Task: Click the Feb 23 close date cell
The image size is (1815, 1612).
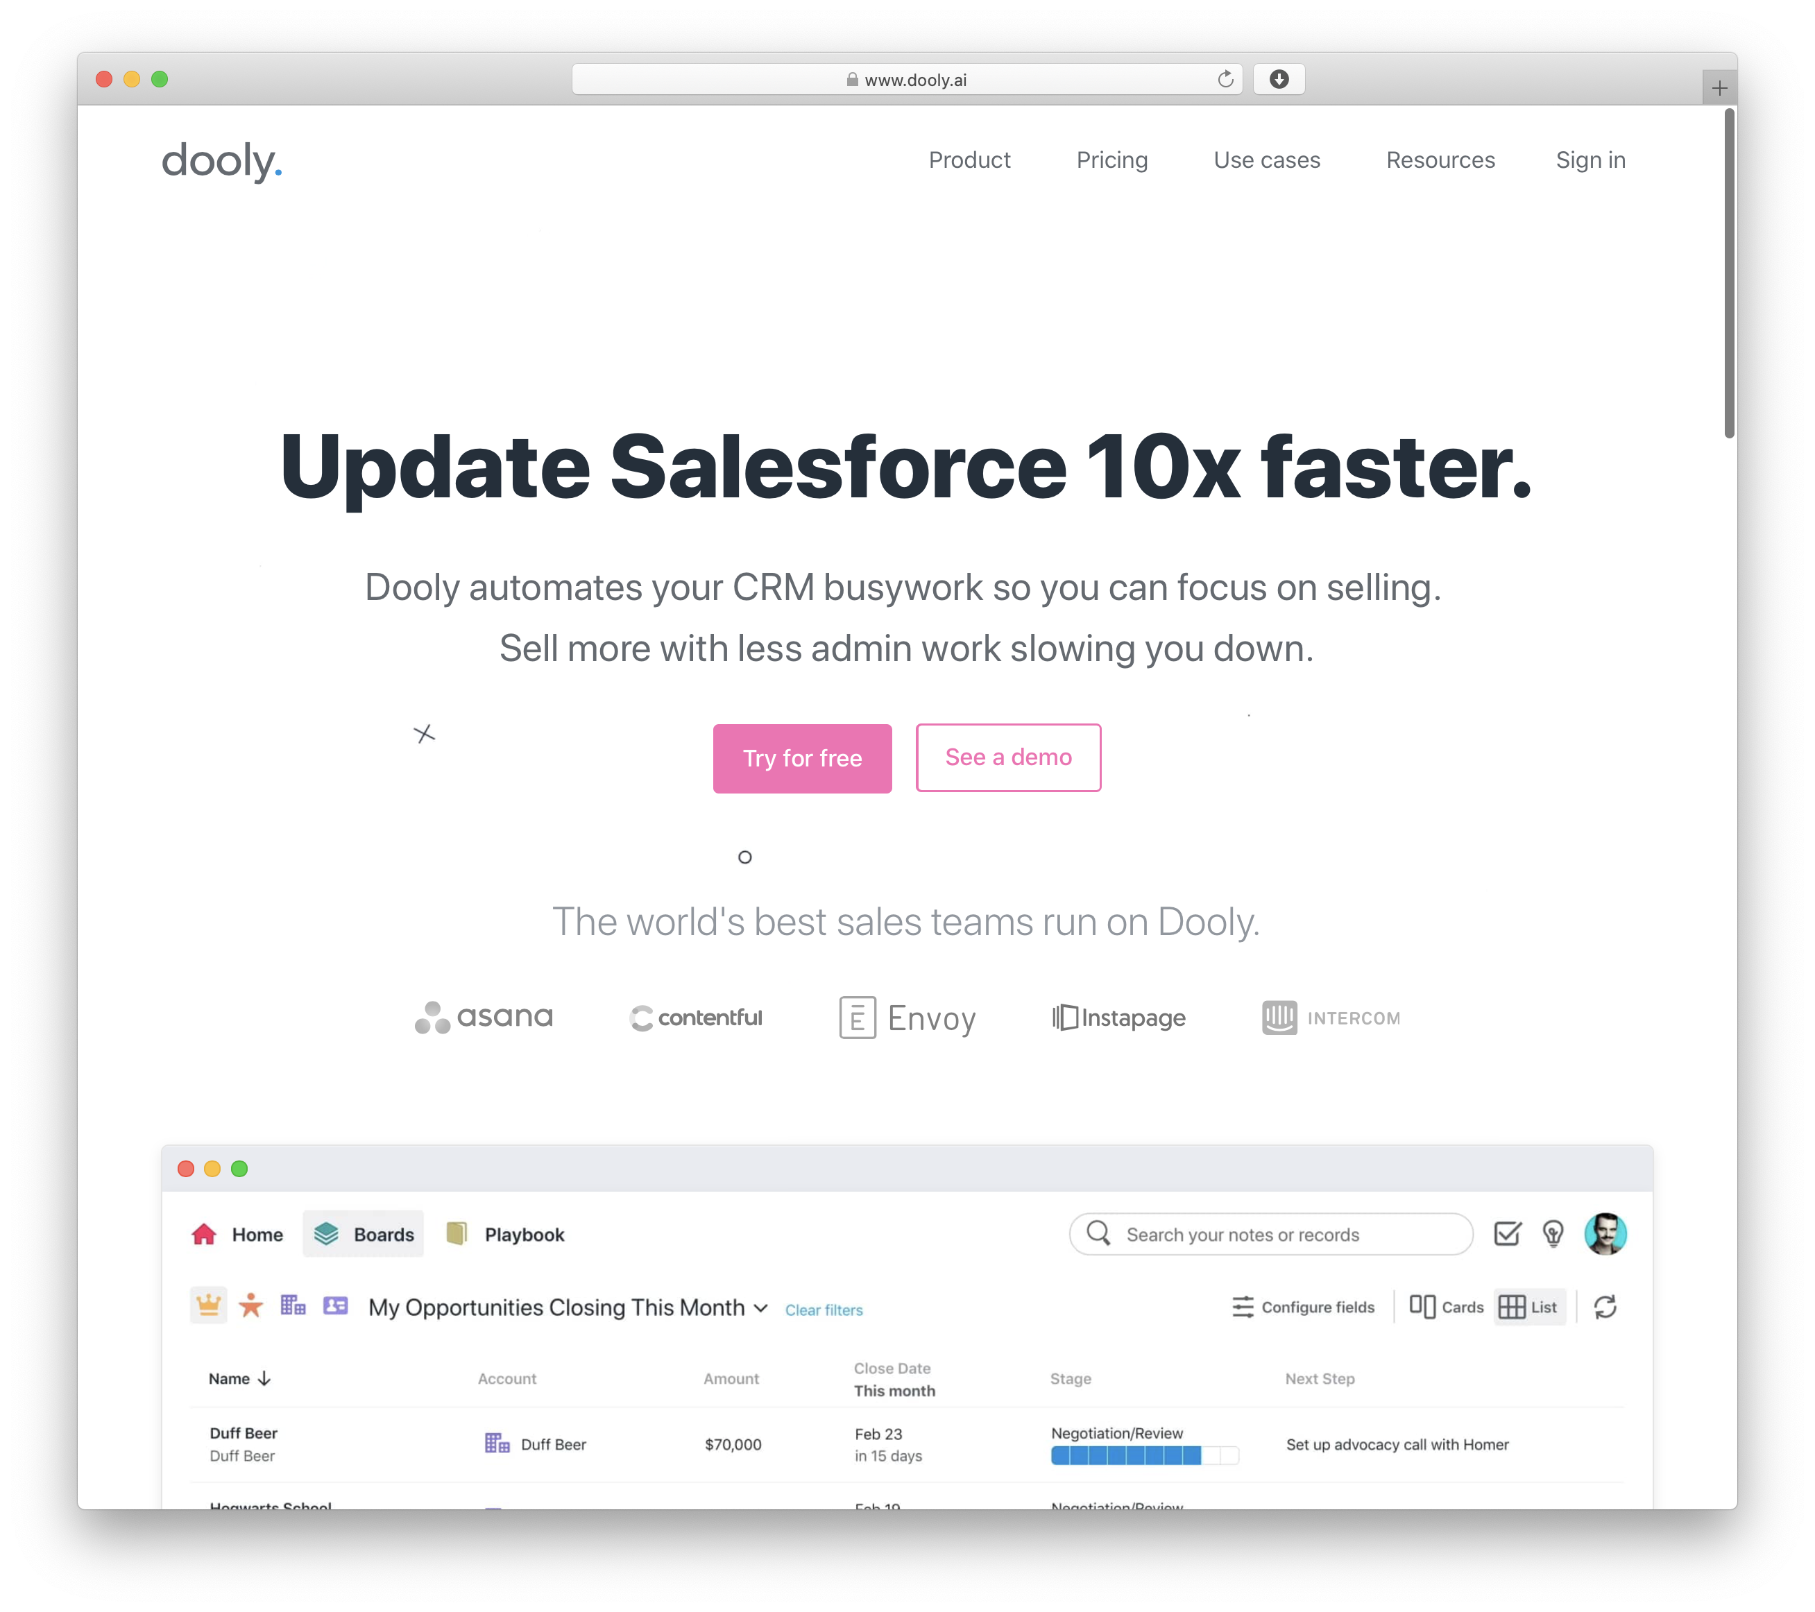Action: click(x=878, y=1434)
